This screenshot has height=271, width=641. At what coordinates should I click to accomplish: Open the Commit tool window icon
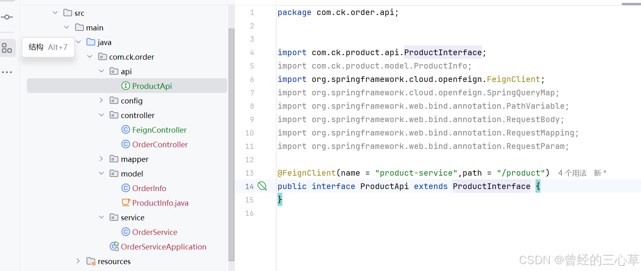pos(7,17)
